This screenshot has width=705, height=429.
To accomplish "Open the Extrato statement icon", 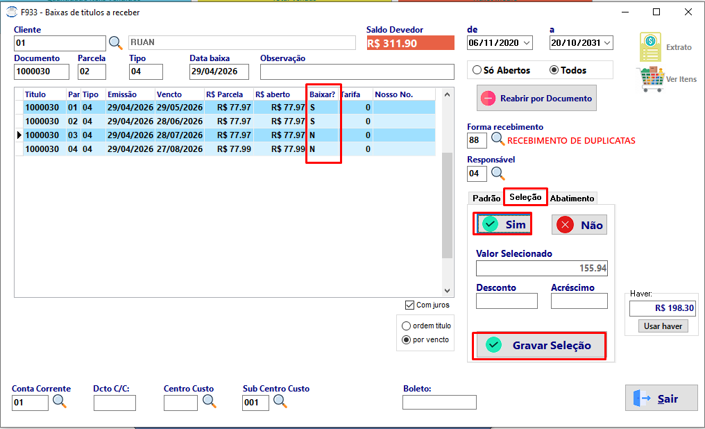I will point(651,47).
